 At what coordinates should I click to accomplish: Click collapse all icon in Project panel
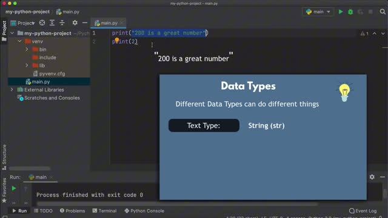pyautogui.click(x=62, y=23)
